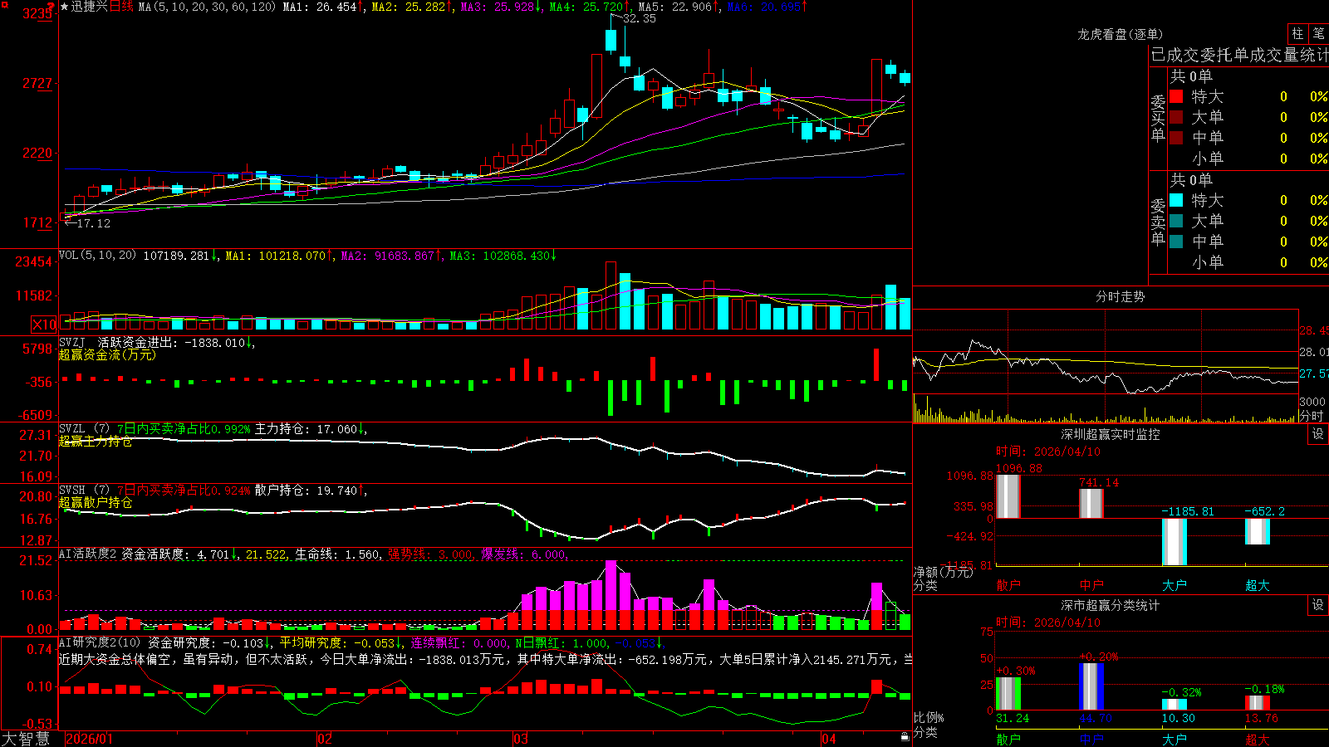
Task: Open 设 settings for 深圳超赢实时监控
Action: (x=1318, y=434)
